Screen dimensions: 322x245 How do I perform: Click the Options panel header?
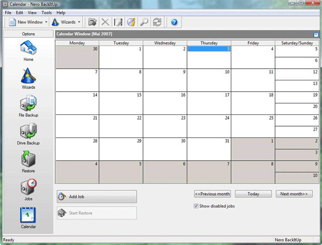28,34
